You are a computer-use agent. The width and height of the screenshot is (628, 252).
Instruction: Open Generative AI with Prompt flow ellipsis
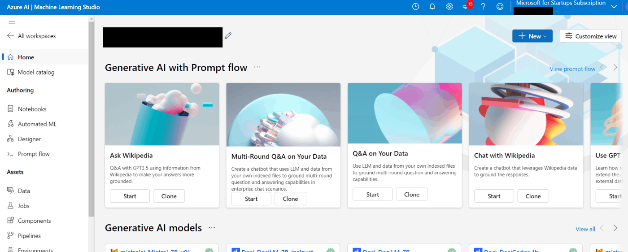click(x=257, y=67)
